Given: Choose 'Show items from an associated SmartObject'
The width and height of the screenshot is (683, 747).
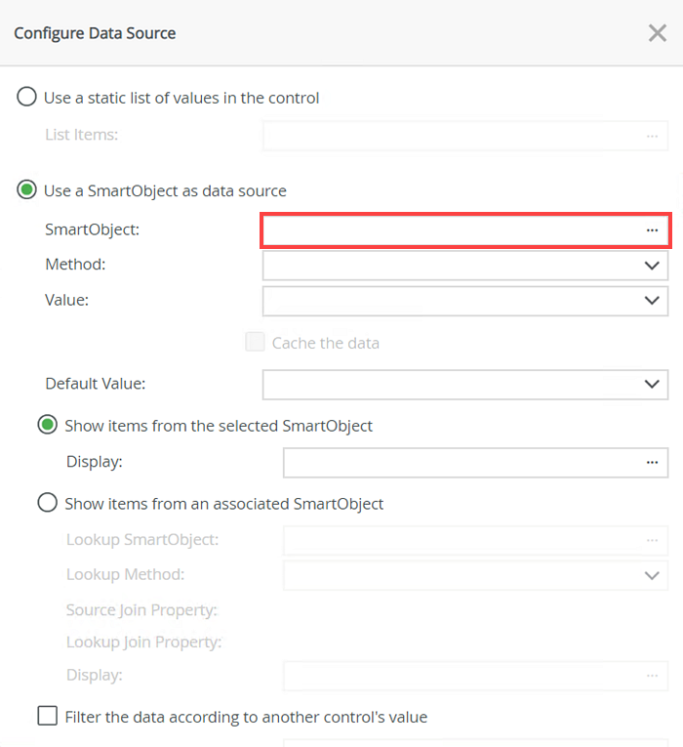Looking at the screenshot, I should (47, 504).
